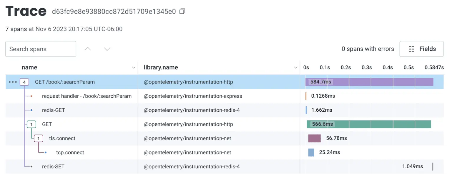Select the green 566.6ms GET span bar
The image size is (452, 182).
click(x=383, y=124)
